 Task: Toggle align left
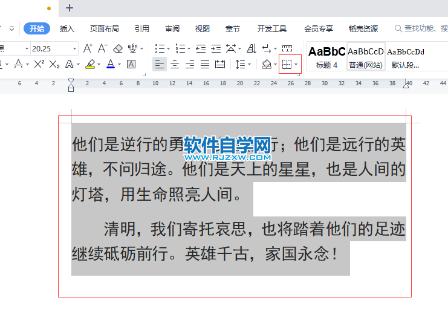(160, 64)
